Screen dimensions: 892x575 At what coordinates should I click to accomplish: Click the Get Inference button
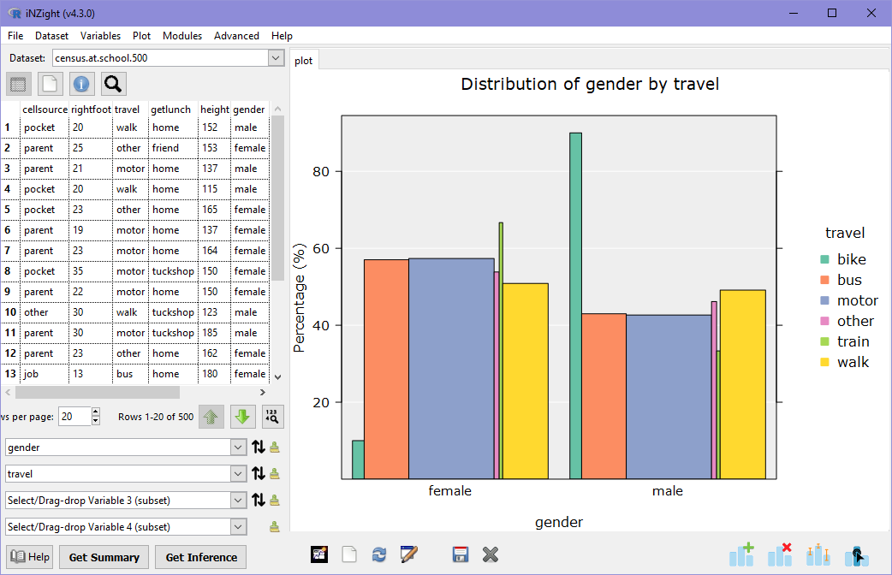click(199, 557)
